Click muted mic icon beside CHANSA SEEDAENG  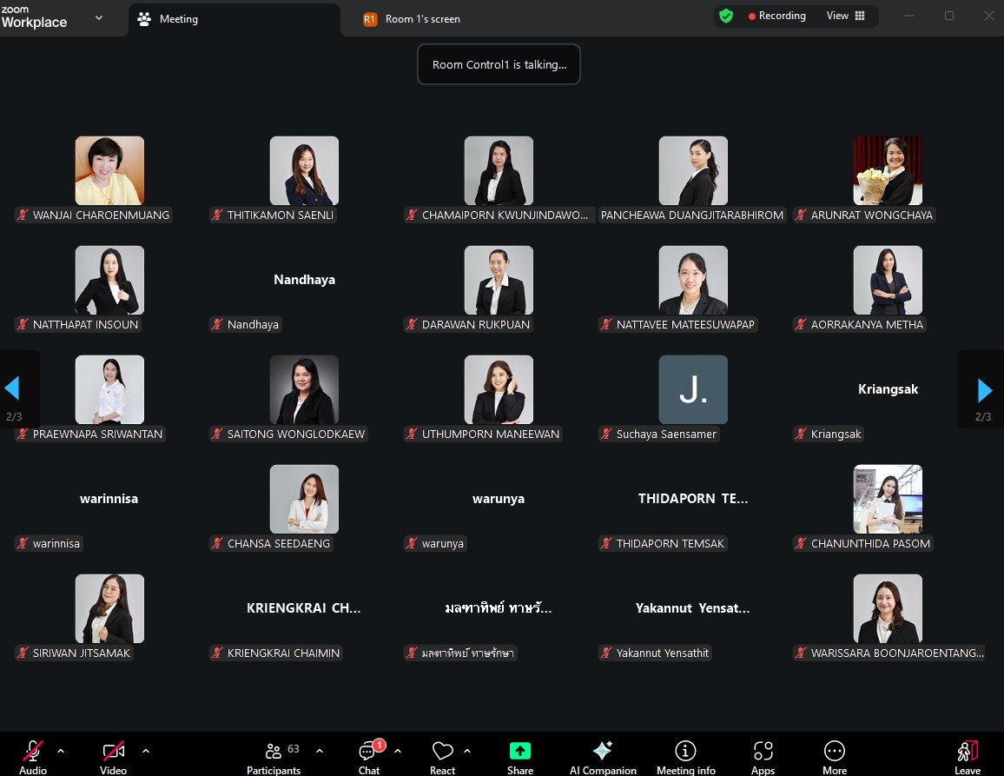(x=217, y=544)
